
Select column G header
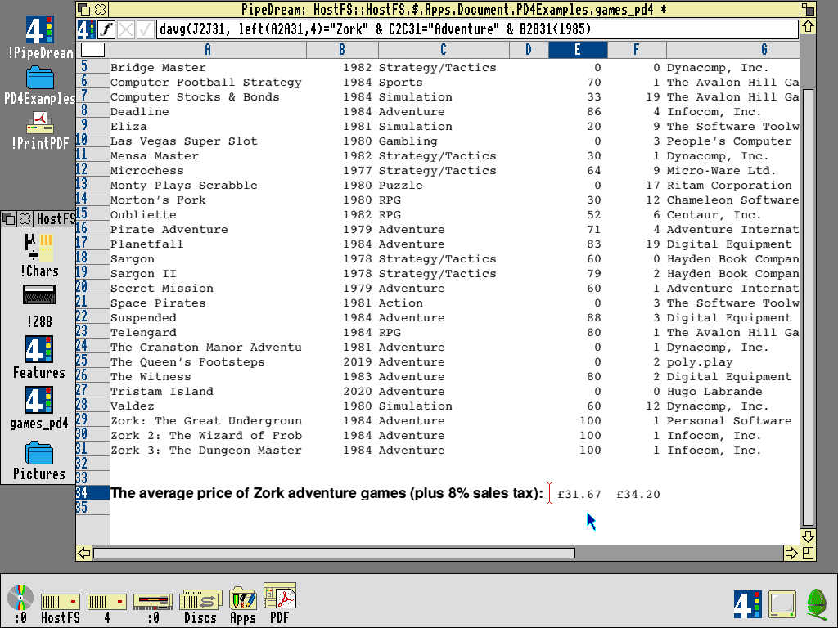[732, 50]
